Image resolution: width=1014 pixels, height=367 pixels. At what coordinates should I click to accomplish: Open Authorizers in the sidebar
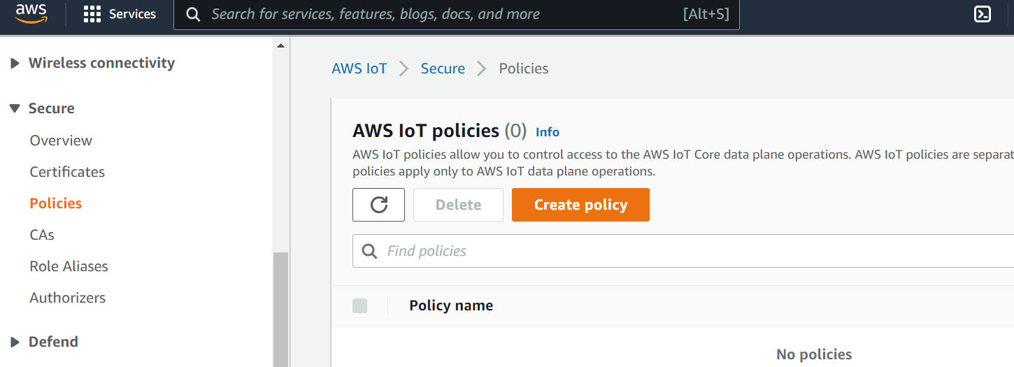click(x=68, y=298)
